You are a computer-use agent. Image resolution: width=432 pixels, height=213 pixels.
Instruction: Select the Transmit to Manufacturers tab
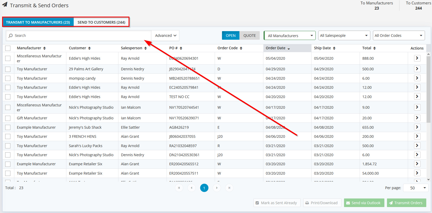pos(38,22)
